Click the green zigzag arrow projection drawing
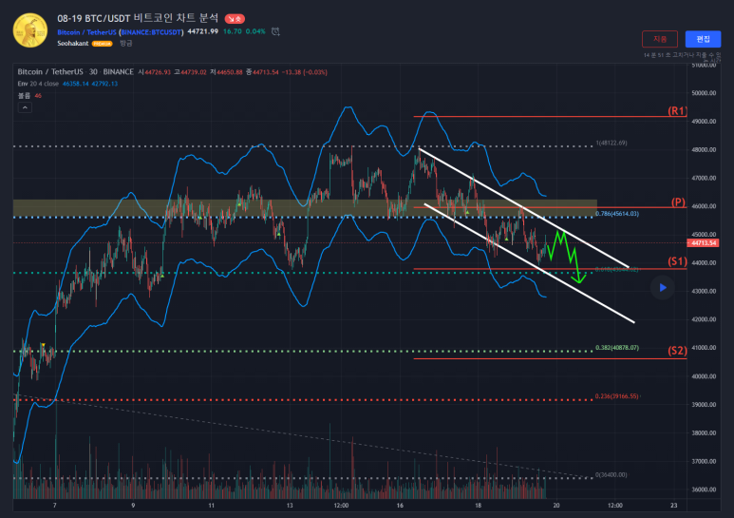 pos(569,255)
